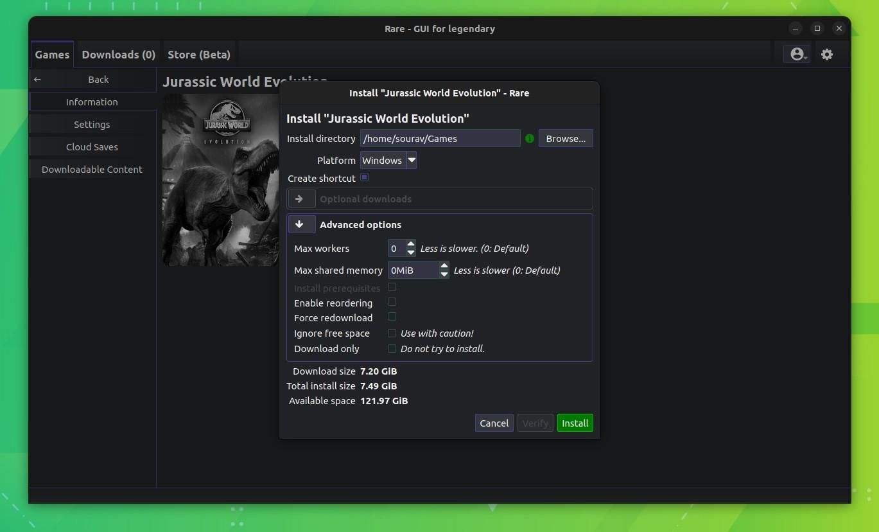Go back using the back arrow
Screen dimensions: 879x532
[x=37, y=79]
